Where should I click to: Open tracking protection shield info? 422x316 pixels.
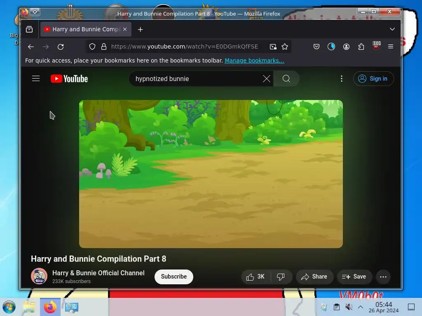pos(92,47)
